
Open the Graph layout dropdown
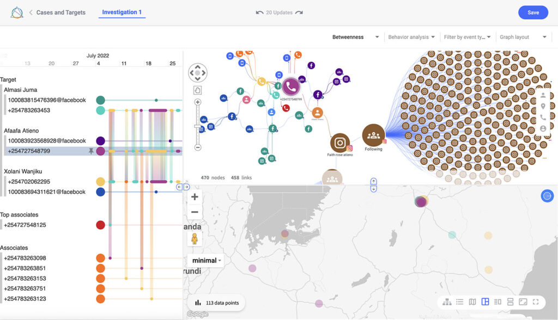pos(523,37)
